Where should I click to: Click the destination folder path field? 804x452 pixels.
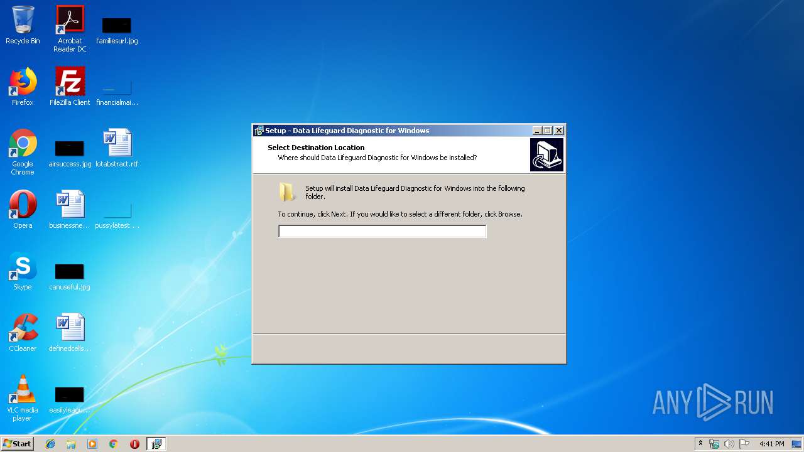(382, 232)
